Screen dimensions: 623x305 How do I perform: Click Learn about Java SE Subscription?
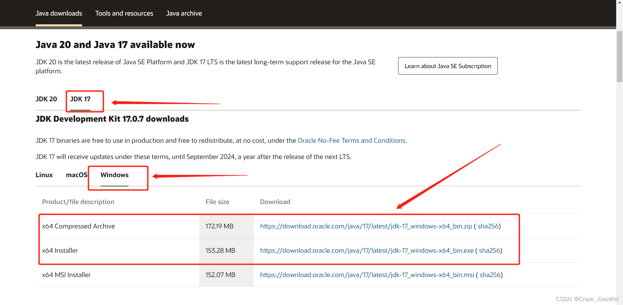coord(447,66)
